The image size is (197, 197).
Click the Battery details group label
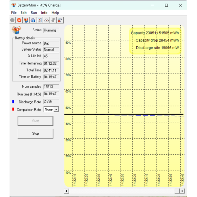(25, 38)
